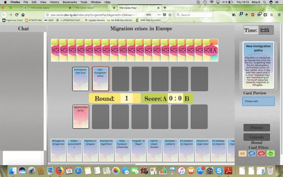Open the Firefox hamburger menu

[279, 15]
